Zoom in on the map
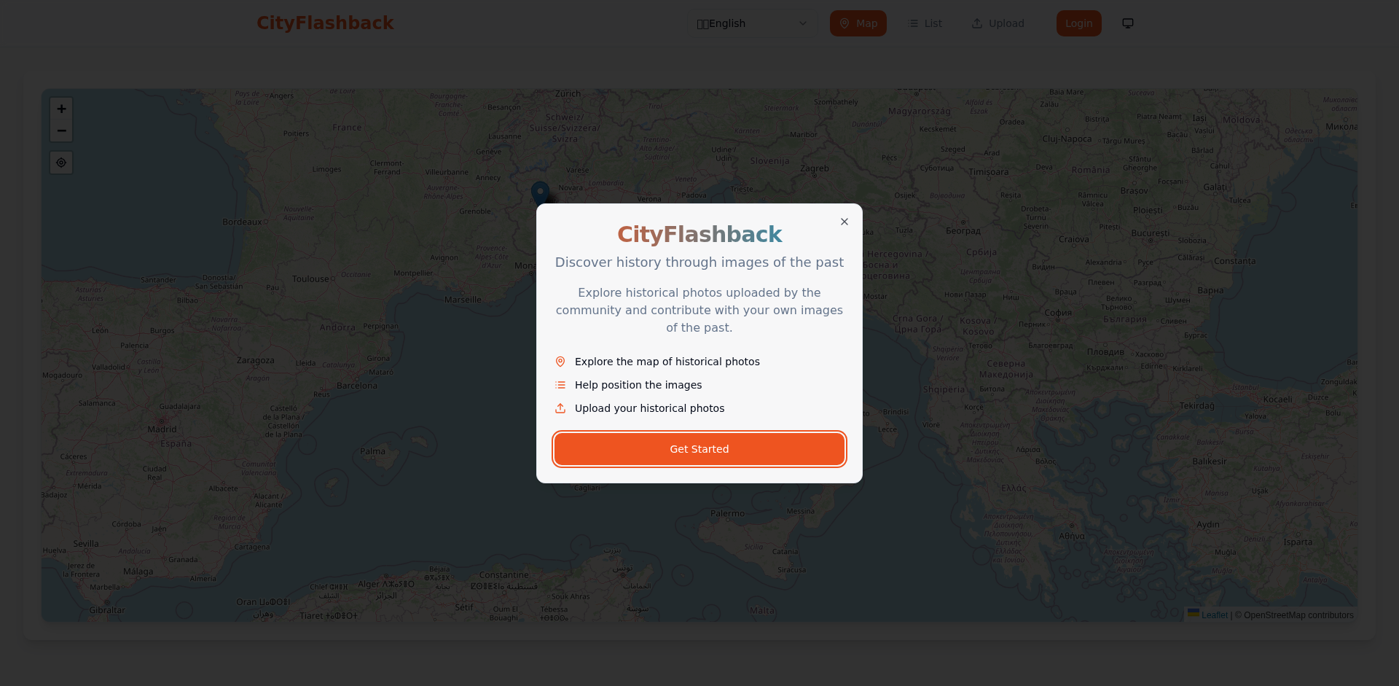Viewport: 1399px width, 686px height. point(61,109)
